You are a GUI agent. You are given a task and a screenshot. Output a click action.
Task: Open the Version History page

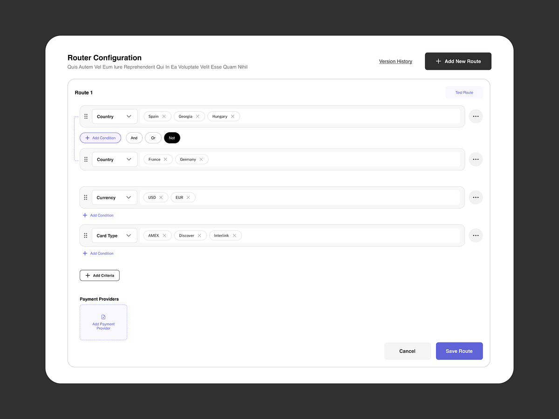(395, 61)
